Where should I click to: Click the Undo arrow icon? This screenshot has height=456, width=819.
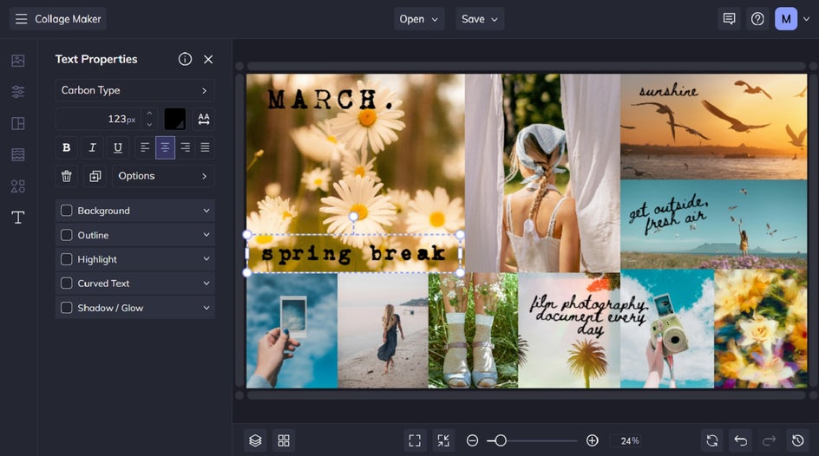740,440
